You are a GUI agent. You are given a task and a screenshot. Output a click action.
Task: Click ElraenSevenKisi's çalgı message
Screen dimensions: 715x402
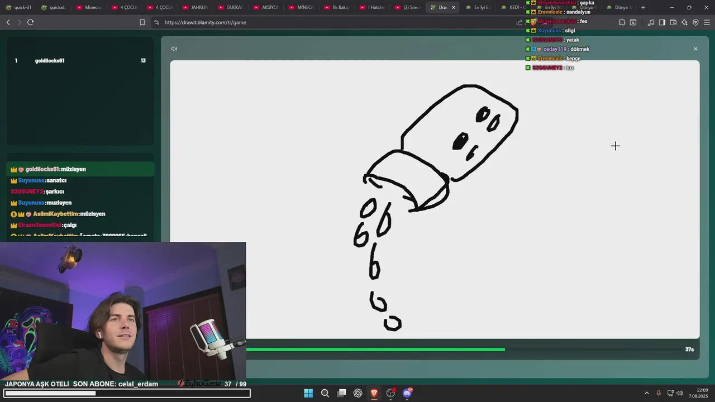44,225
